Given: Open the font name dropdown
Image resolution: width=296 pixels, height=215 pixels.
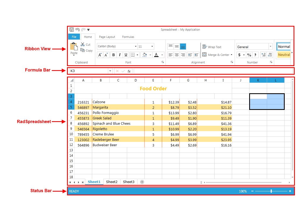Looking at the screenshot, I should point(136,46).
